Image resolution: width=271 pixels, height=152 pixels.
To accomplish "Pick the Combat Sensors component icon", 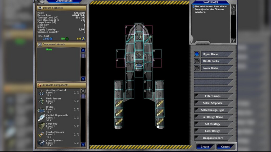I will tap(41, 134).
